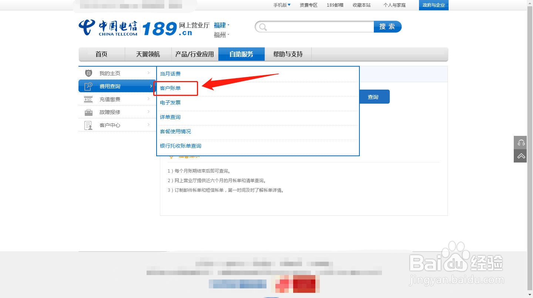
Task: Open the 手机版 dropdown
Action: point(282,5)
